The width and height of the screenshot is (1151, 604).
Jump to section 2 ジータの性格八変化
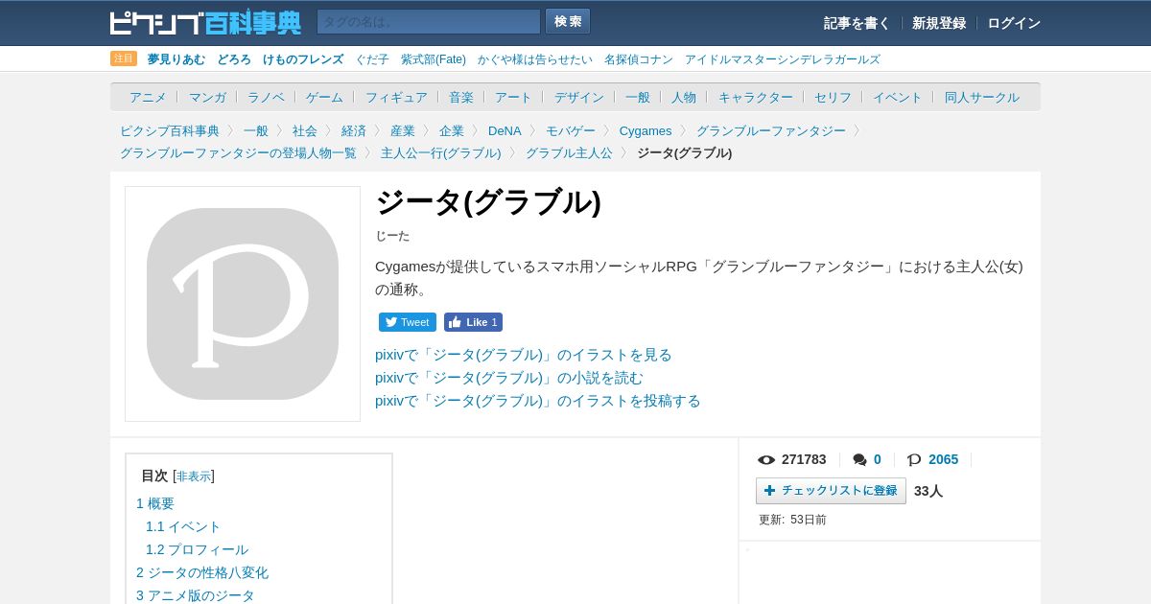pos(202,572)
